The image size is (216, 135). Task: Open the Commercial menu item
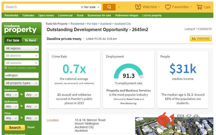[x=65, y=15]
